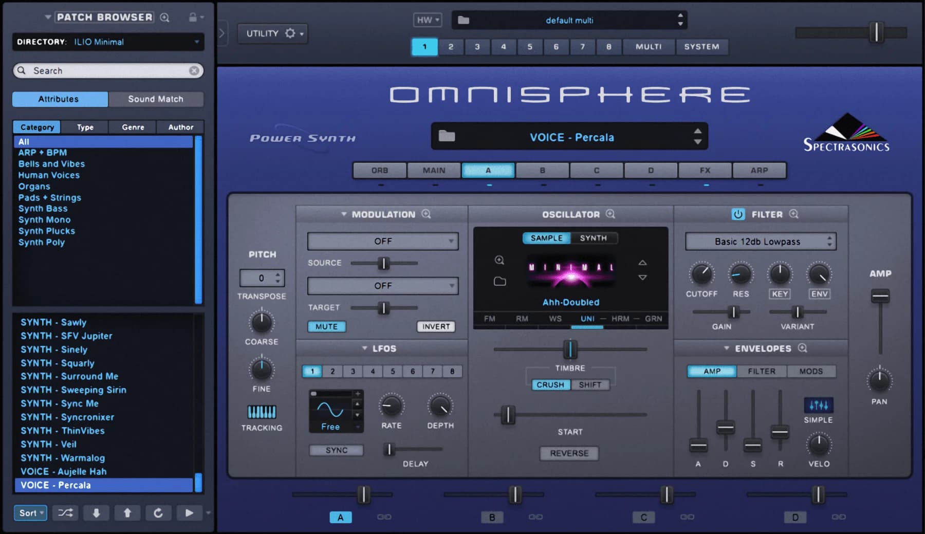This screenshot has height=534, width=925.
Task: Click the keyboard TRACKING icon in the pitch section
Action: point(262,411)
